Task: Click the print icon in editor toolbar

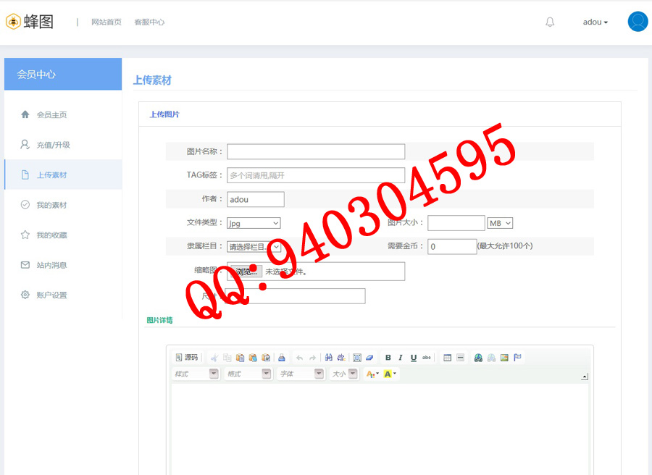Action: tap(282, 358)
